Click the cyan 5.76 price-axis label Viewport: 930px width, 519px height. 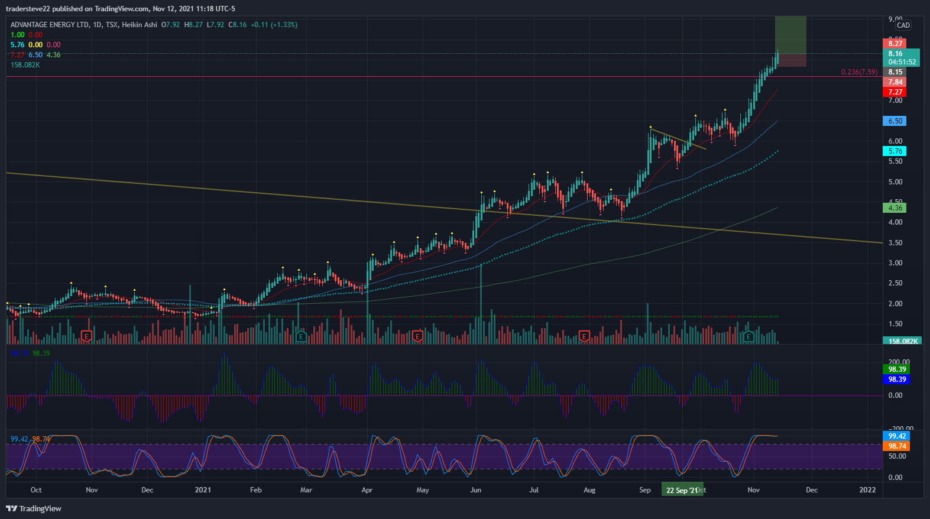click(895, 151)
